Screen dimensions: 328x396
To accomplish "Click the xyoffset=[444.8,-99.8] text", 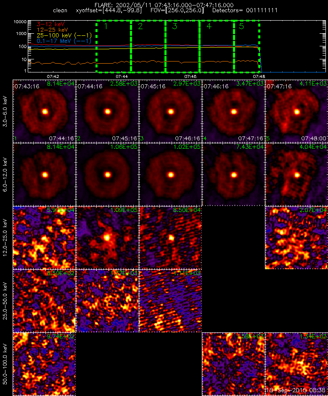I will [x=108, y=11].
